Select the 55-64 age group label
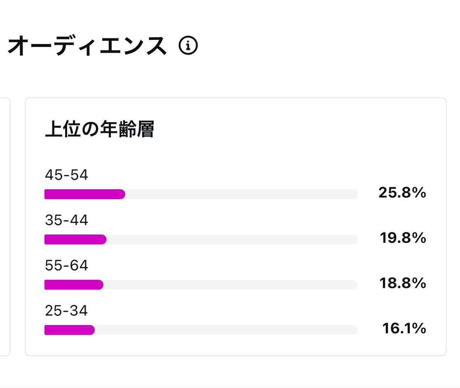 pyautogui.click(x=66, y=266)
